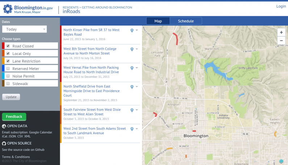Screen dimensions: 288x165
Task: Click the map pin for North Sheffield Drive
Action: (x=132, y=87)
